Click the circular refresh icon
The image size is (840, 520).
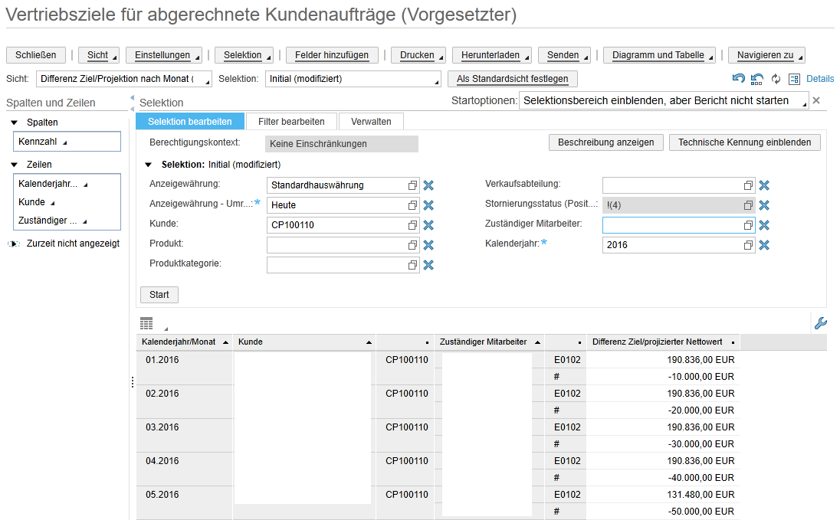tap(776, 79)
